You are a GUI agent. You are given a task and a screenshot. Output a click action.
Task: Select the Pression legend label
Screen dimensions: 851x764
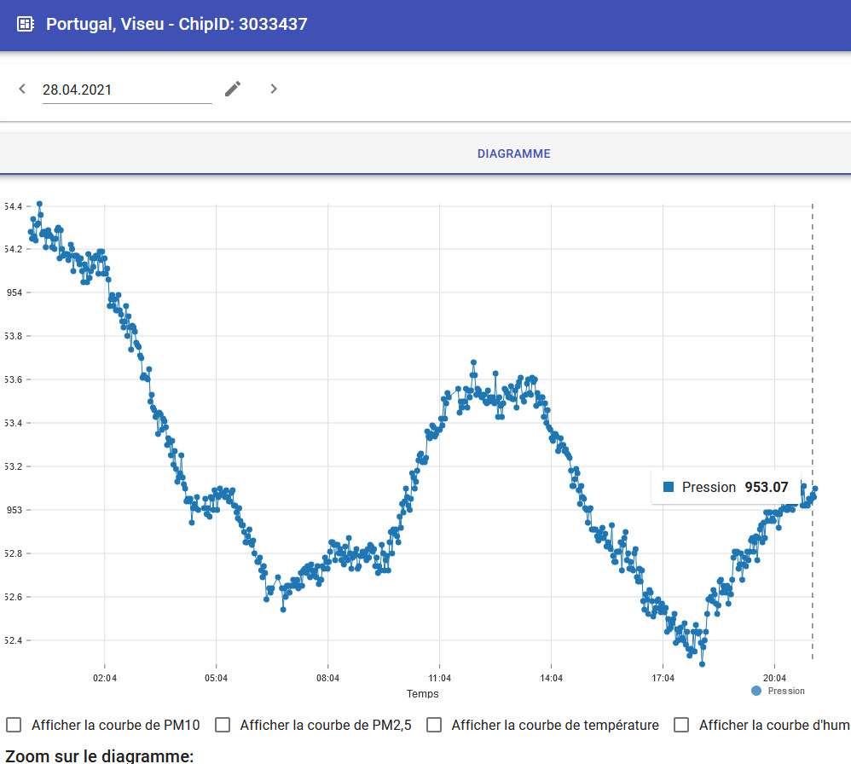[786, 691]
